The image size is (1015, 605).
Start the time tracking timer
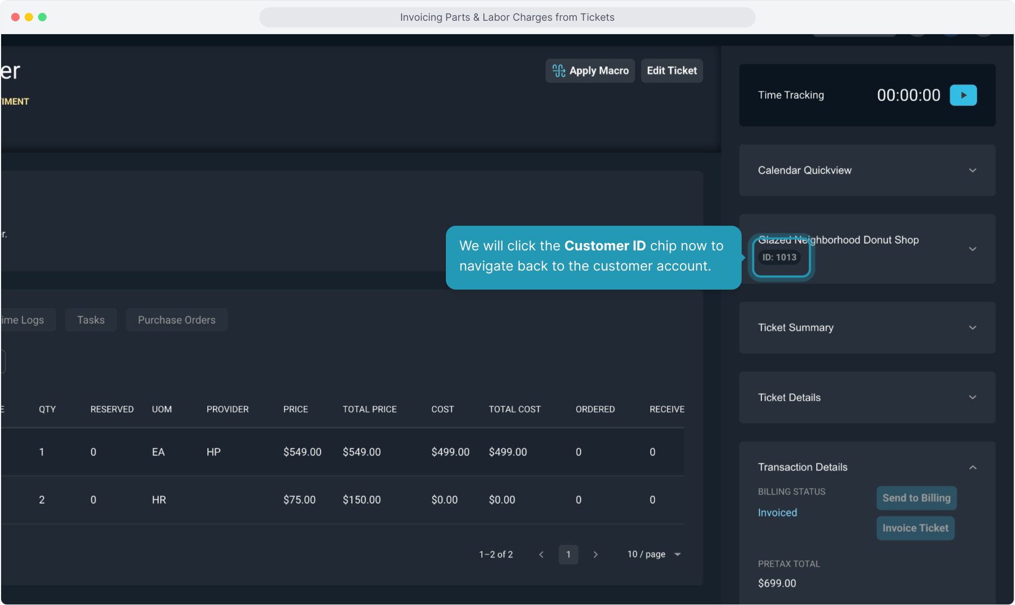point(963,95)
